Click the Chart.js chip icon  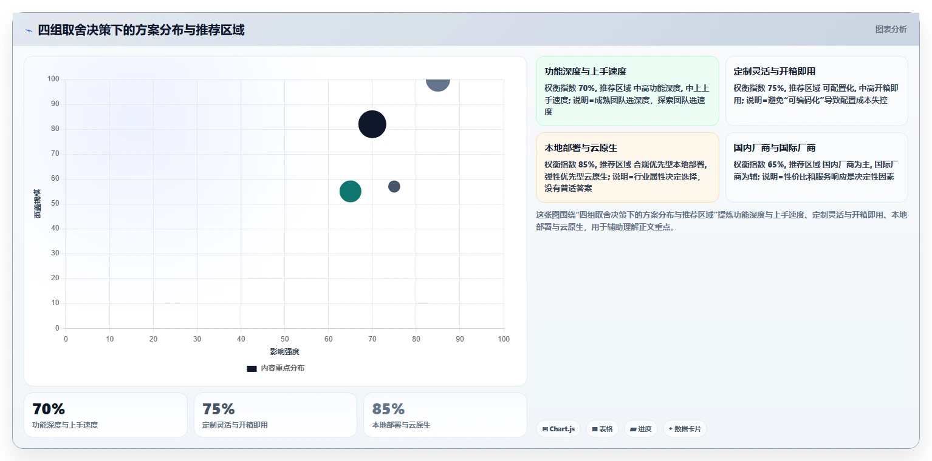(x=545, y=429)
